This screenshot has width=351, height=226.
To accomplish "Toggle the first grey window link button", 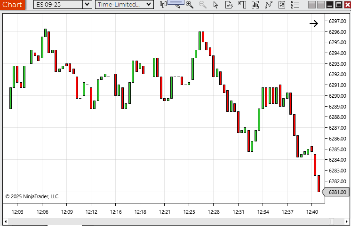I will pyautogui.click(x=312, y=5).
